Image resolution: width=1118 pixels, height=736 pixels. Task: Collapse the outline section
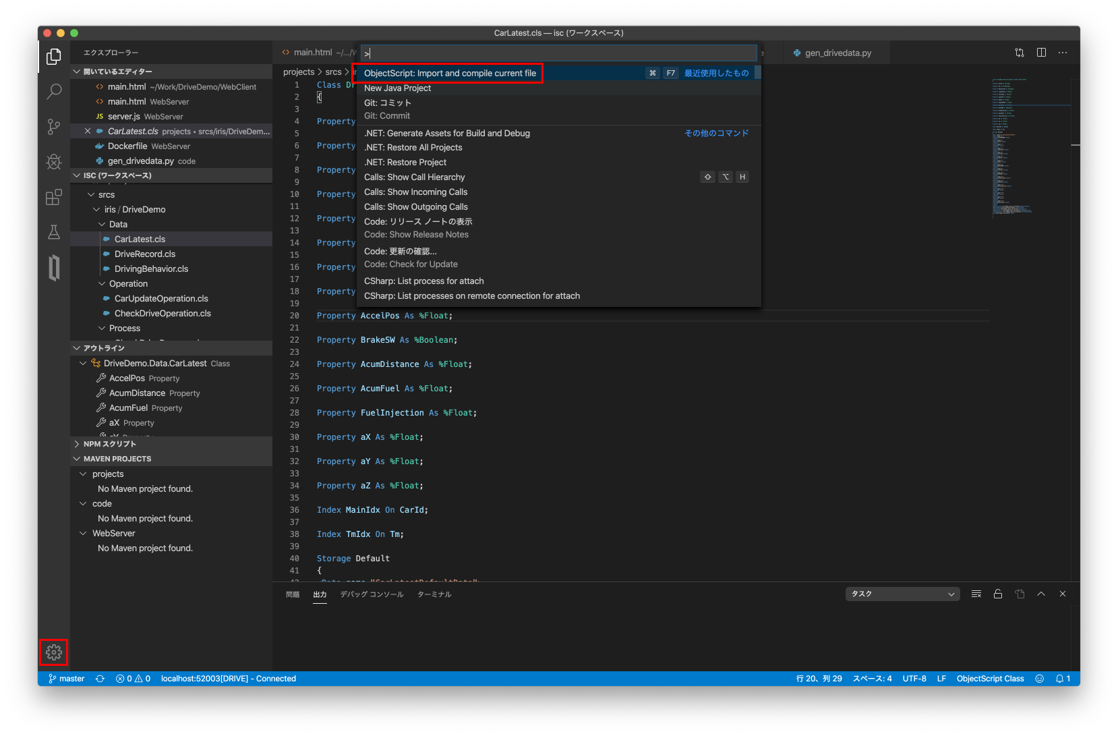(171, 348)
